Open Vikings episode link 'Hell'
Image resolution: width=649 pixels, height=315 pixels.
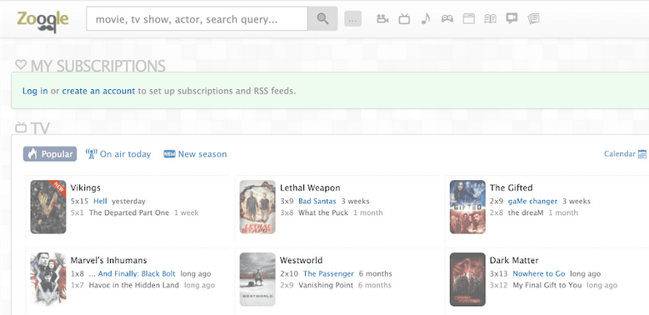coord(100,202)
